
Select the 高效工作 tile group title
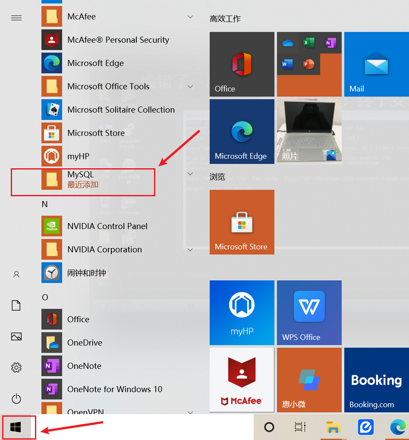pyautogui.click(x=225, y=19)
